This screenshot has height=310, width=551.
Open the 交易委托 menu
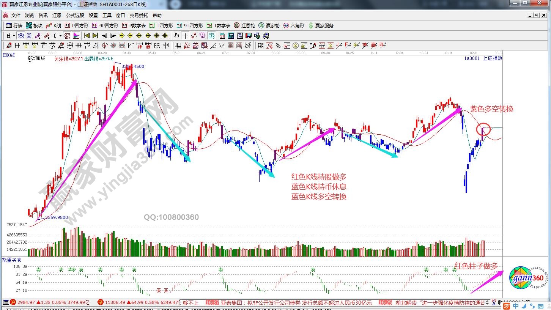[x=139, y=16]
